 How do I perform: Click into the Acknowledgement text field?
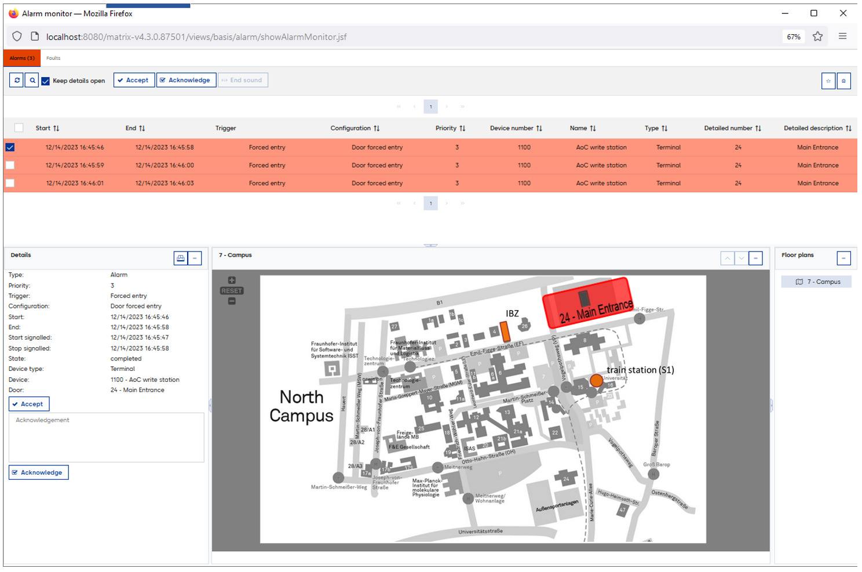click(x=107, y=437)
